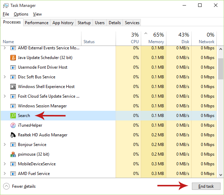Click the Windows Shell Experience Host icon

pos(13,87)
